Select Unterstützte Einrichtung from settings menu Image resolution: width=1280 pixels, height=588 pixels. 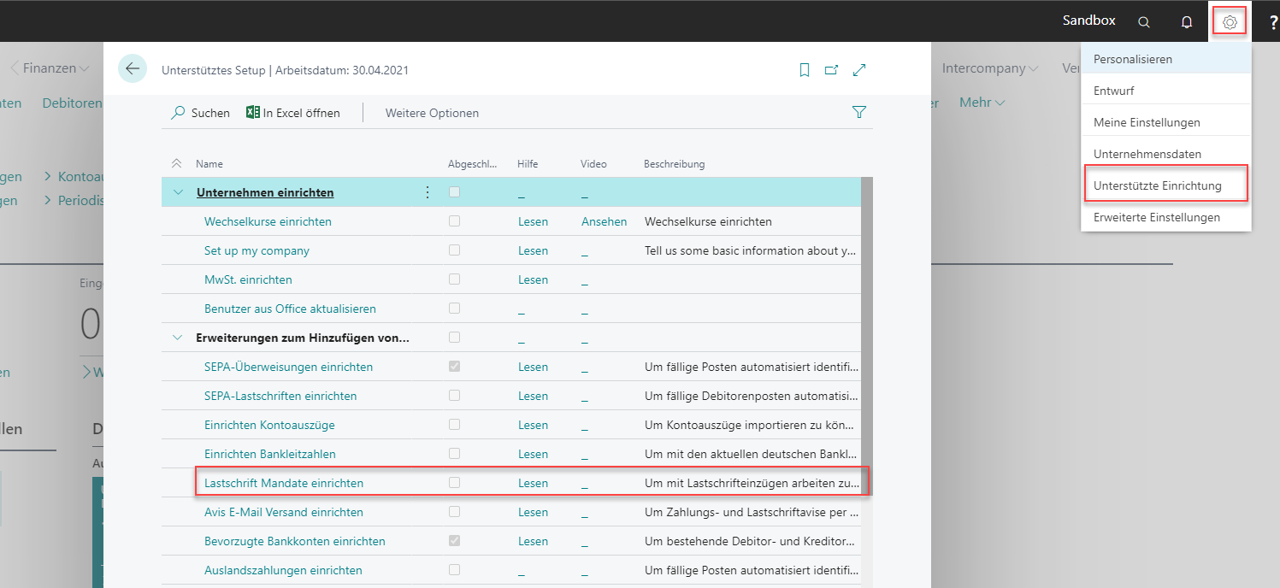click(1157, 185)
